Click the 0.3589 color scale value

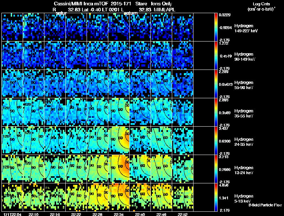tap(225, 113)
